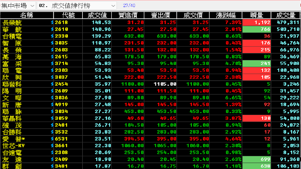The image size is (301, 169).
Task: Click the lightning icon next to 長榮航
Action: coord(52,22)
